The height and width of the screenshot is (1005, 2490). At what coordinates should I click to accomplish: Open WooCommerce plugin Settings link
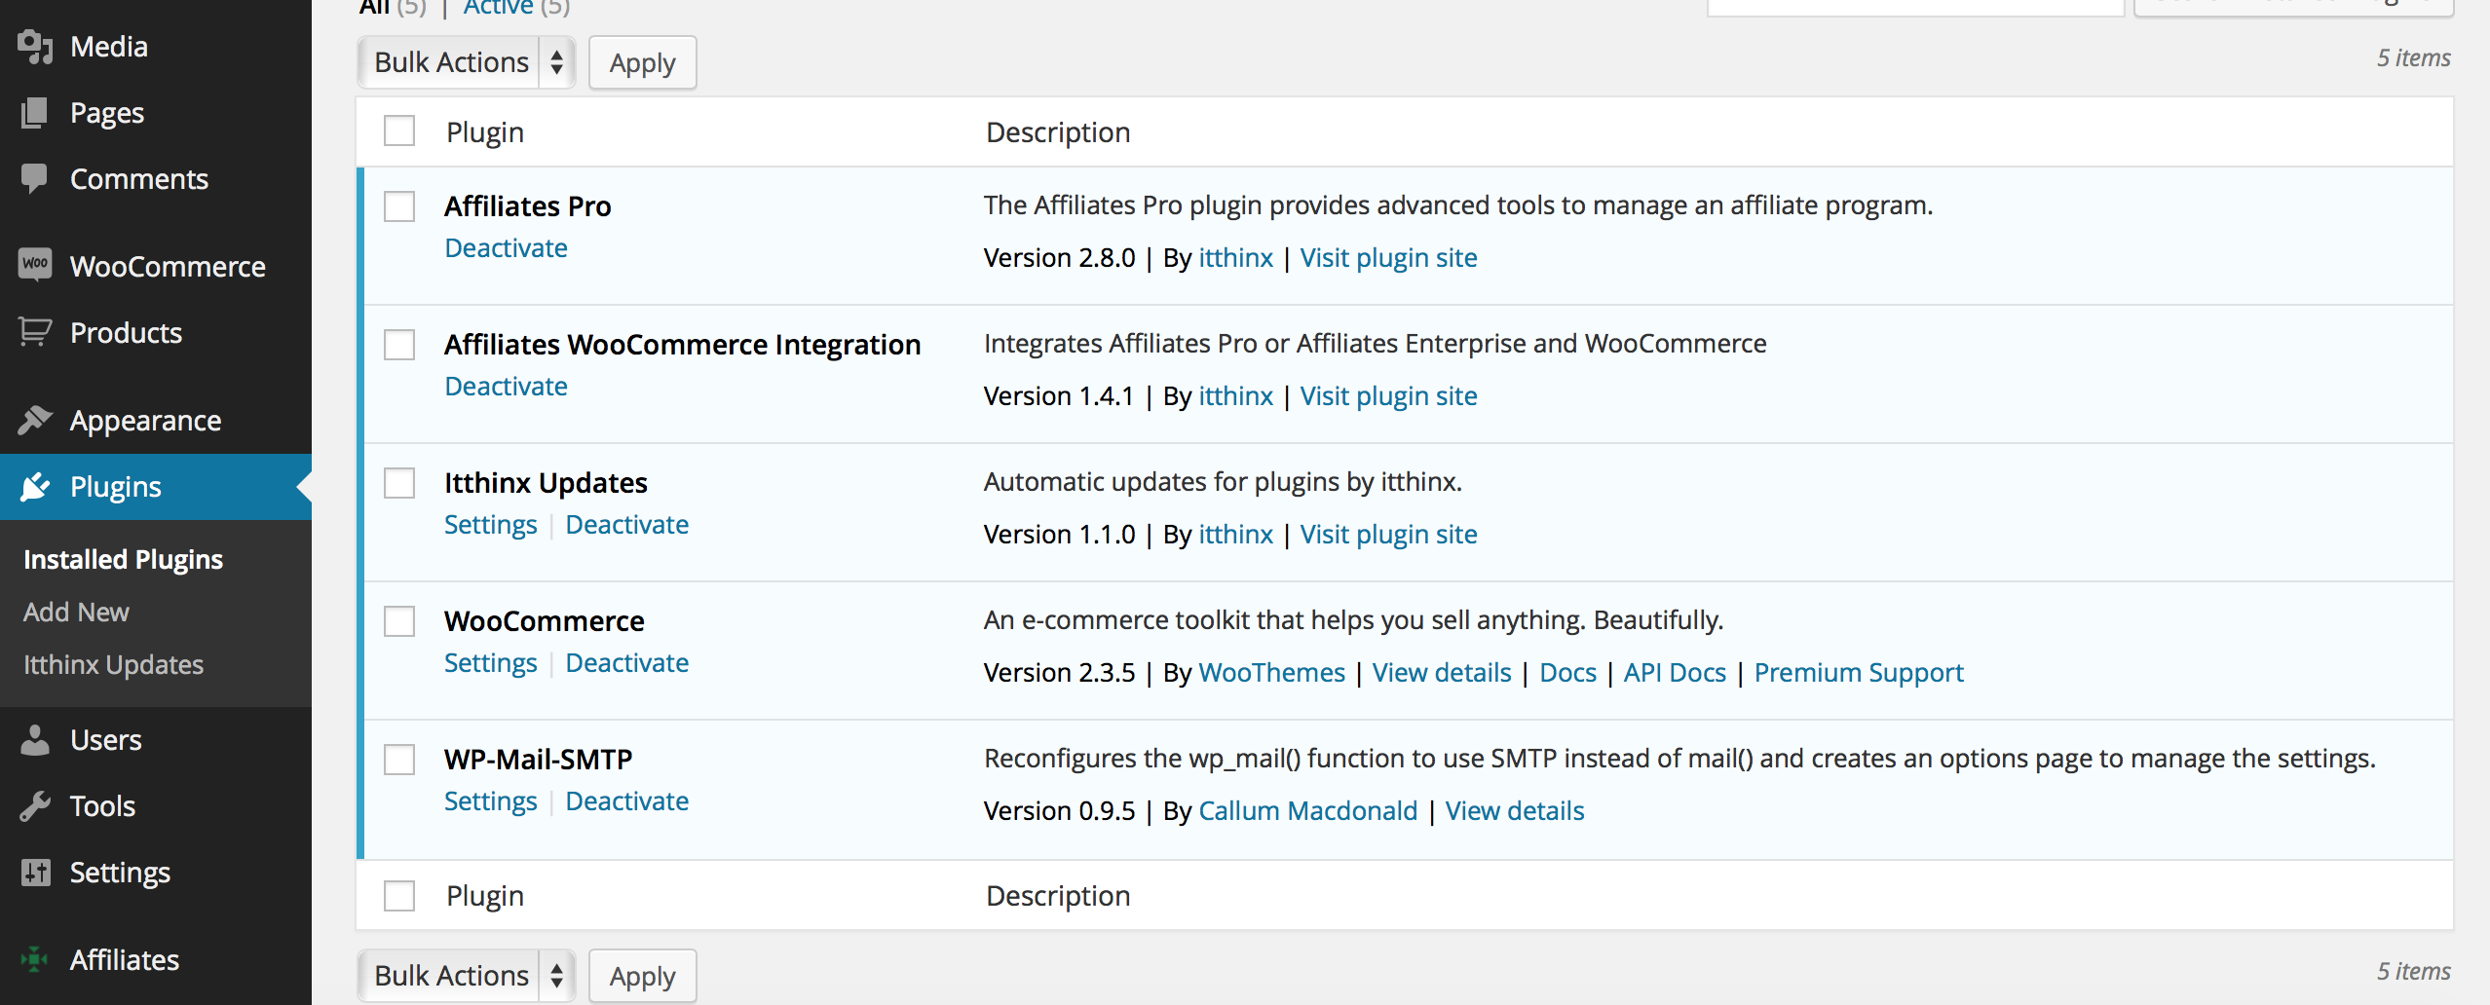click(x=490, y=663)
